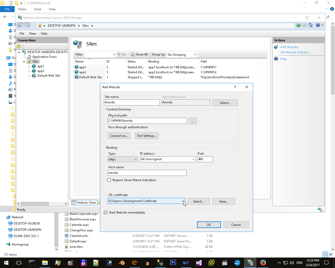Open Visual Studio from the taskbar
This screenshot has height=268, width=335.
[199, 263]
